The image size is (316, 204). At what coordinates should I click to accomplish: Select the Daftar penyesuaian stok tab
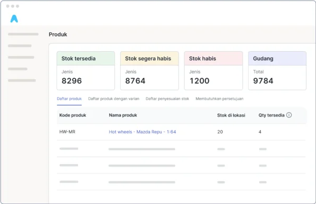coord(167,99)
